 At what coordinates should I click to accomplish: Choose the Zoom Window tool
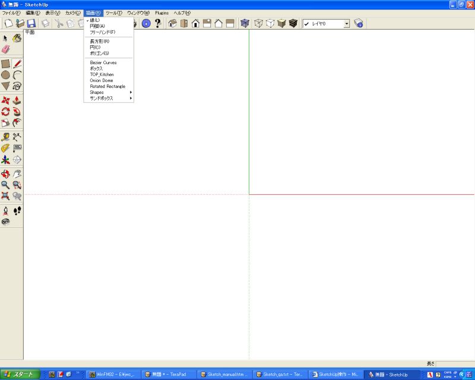click(x=17, y=185)
